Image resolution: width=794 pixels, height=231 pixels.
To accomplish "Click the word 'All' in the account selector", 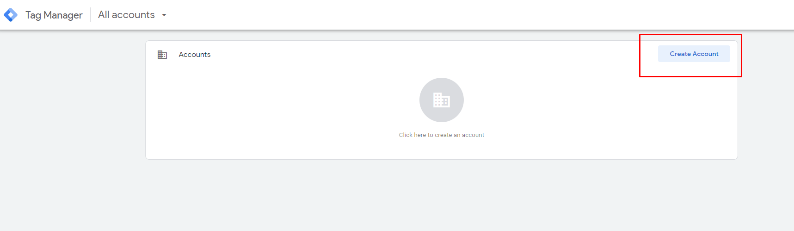I will [104, 15].
